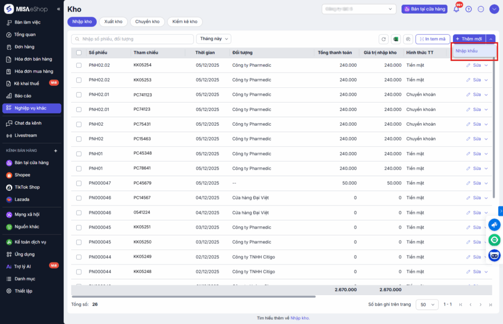Collapse the sidebar with the double-arrow icon
The image size is (503, 324).
click(x=58, y=9)
